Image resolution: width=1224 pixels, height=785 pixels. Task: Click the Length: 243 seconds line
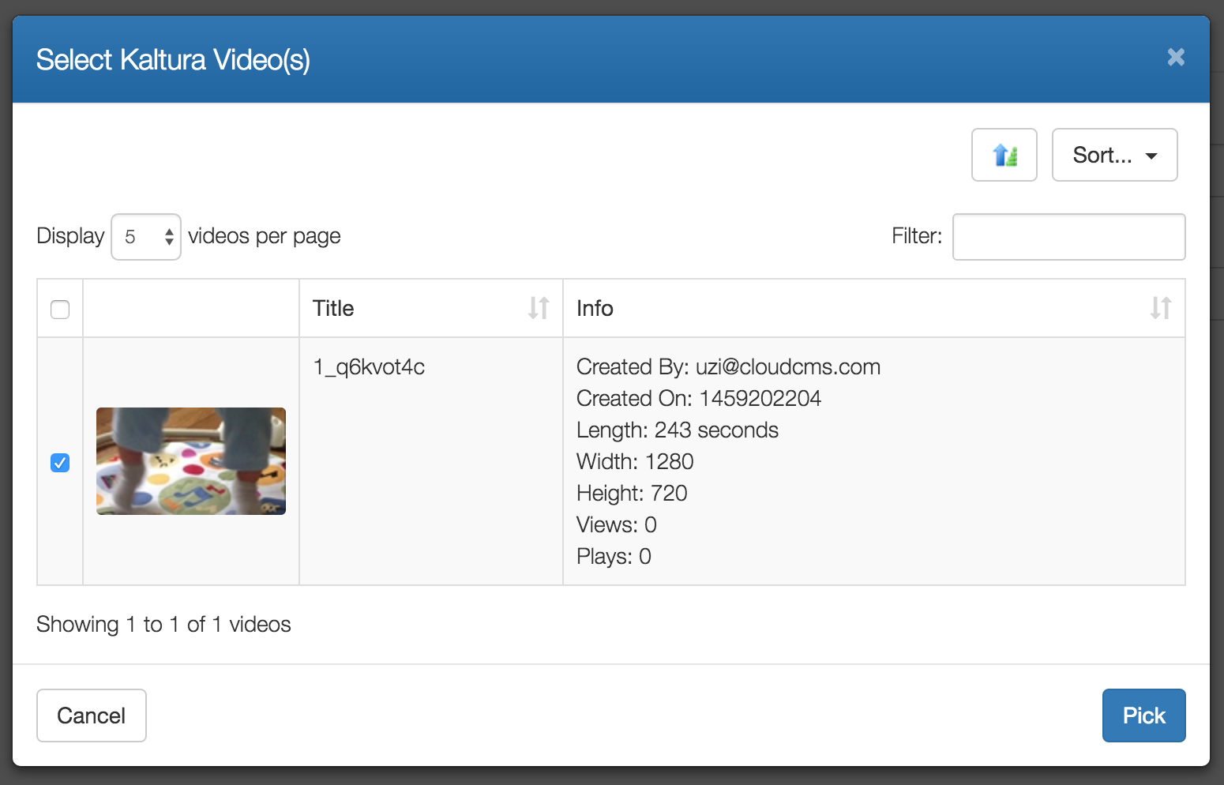tap(677, 430)
